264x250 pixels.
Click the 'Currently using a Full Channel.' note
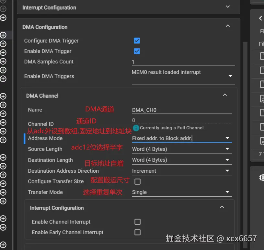click(x=172, y=128)
